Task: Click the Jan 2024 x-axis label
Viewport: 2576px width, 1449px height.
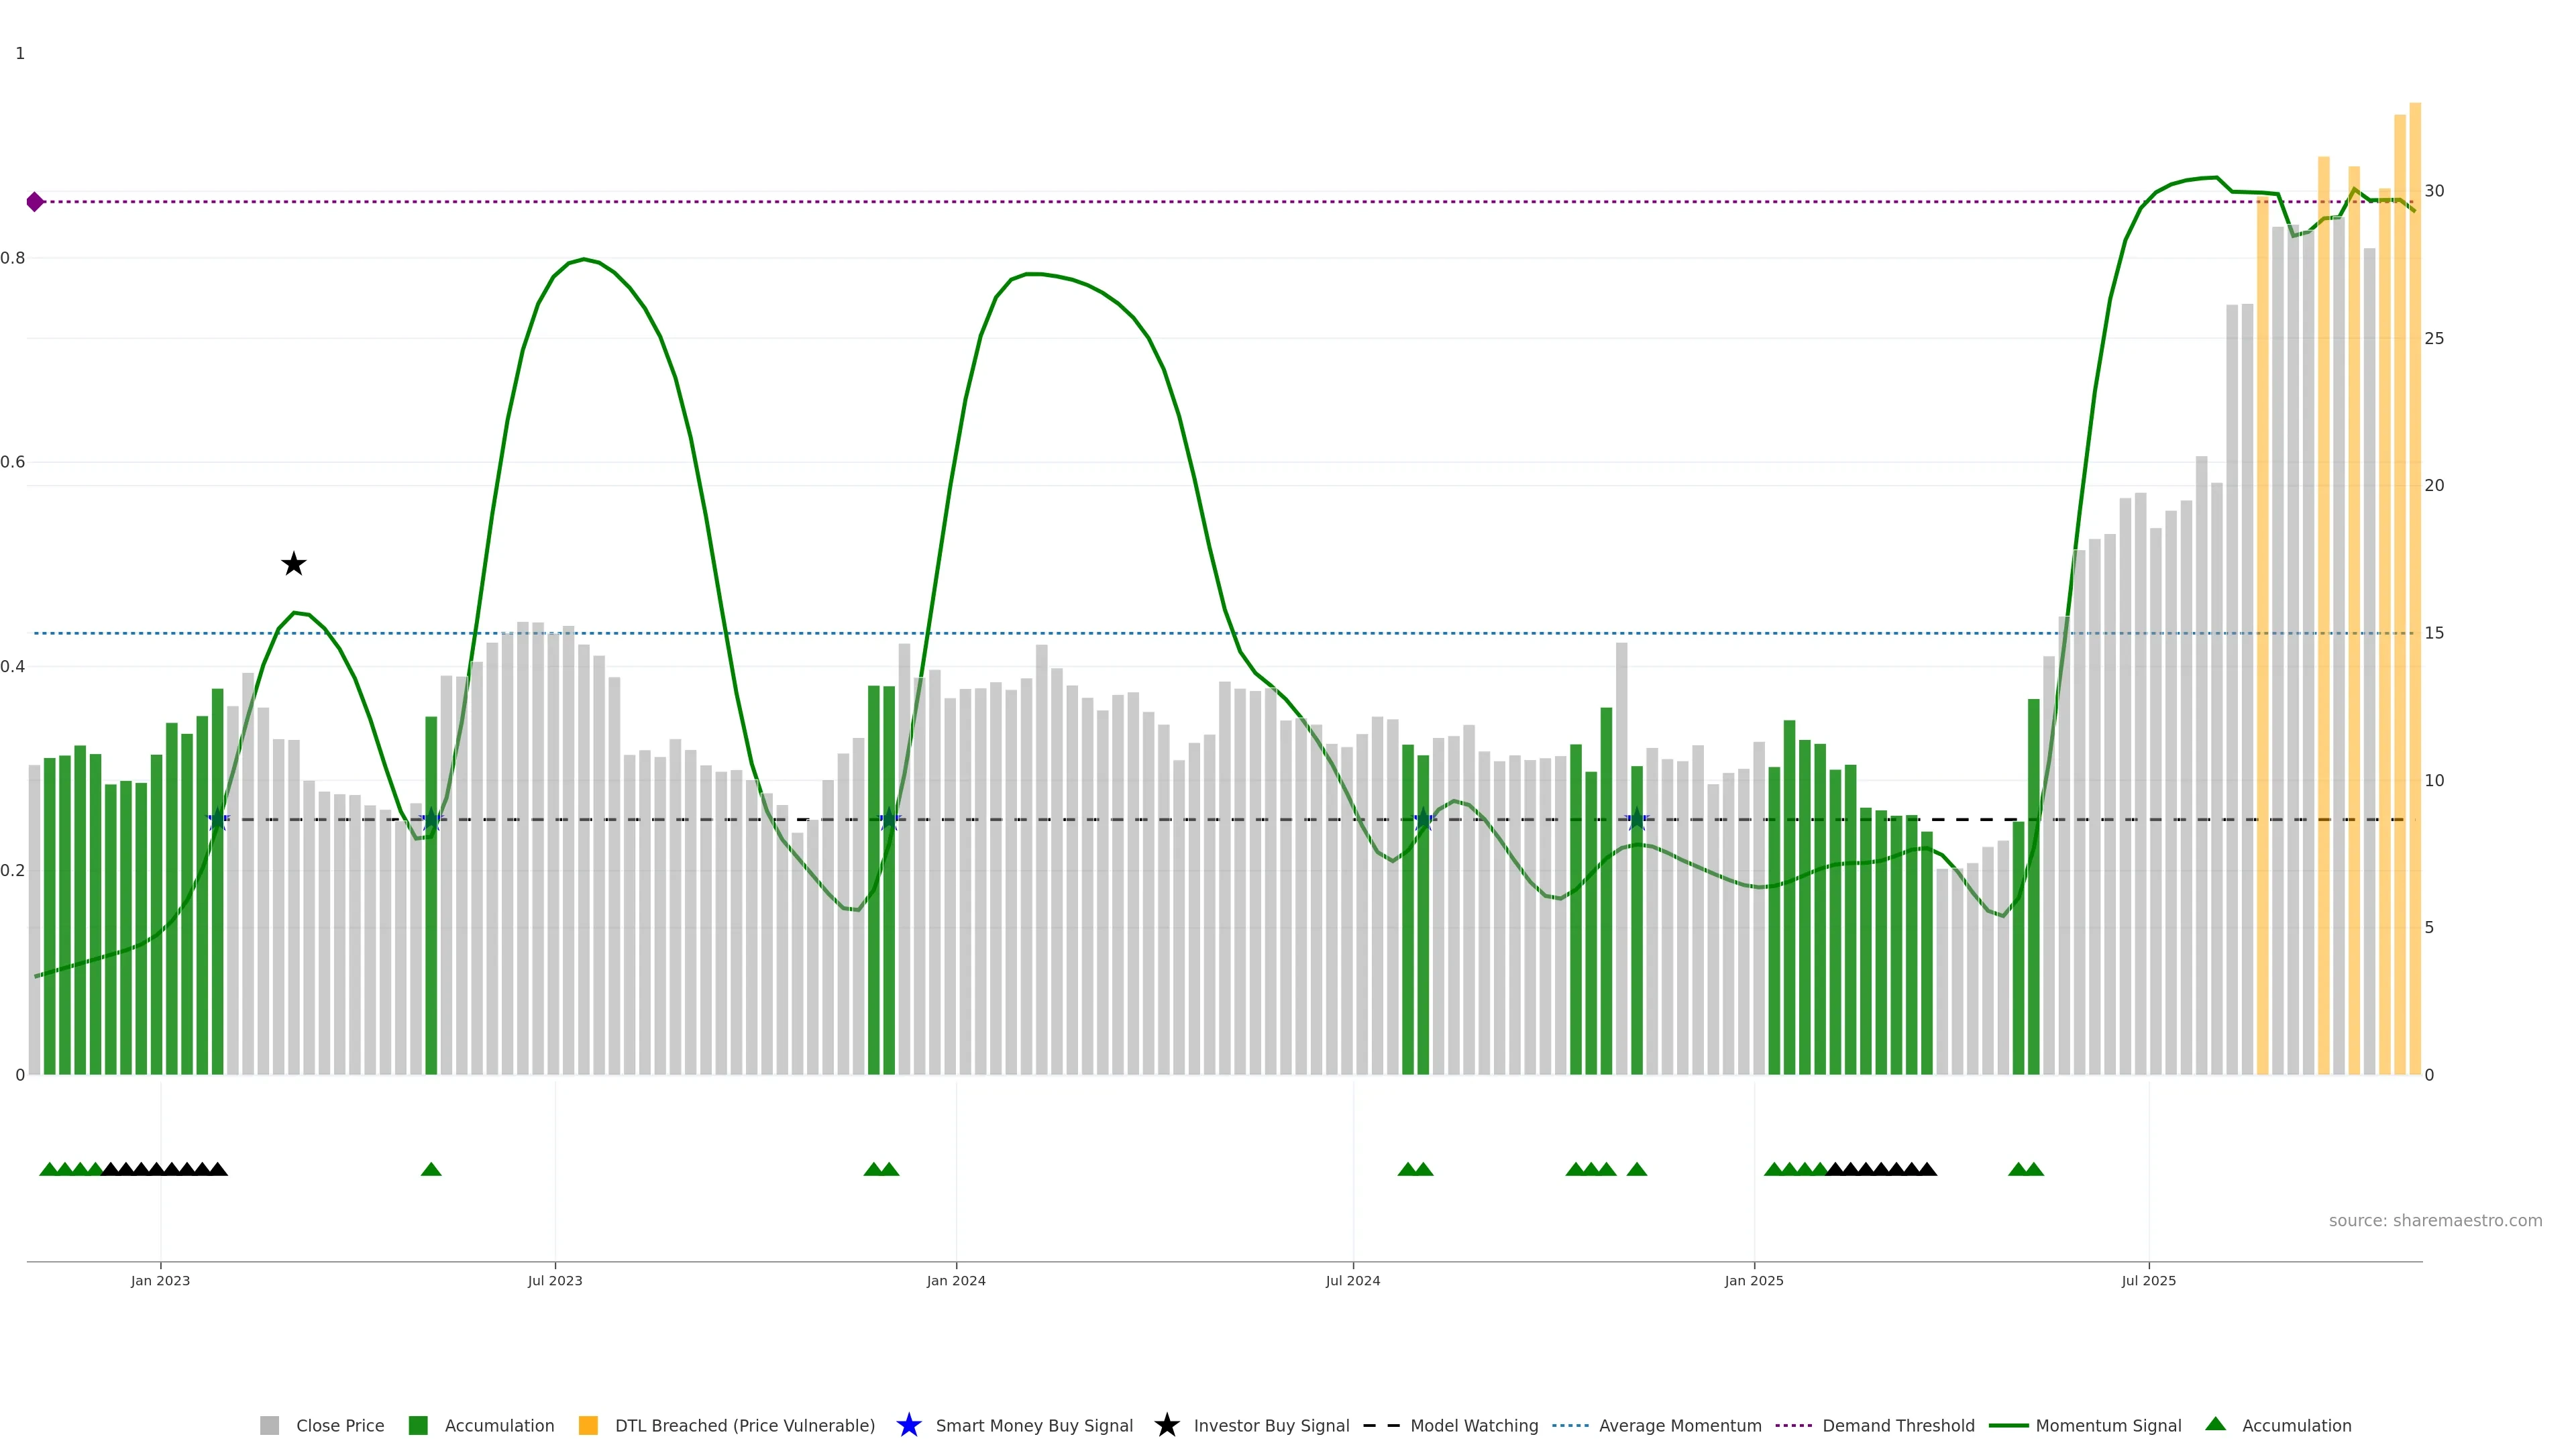Action: [955, 1280]
